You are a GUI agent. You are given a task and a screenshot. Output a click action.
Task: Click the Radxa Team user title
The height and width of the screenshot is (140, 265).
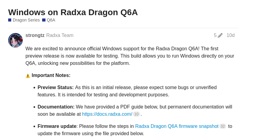coord(60,35)
